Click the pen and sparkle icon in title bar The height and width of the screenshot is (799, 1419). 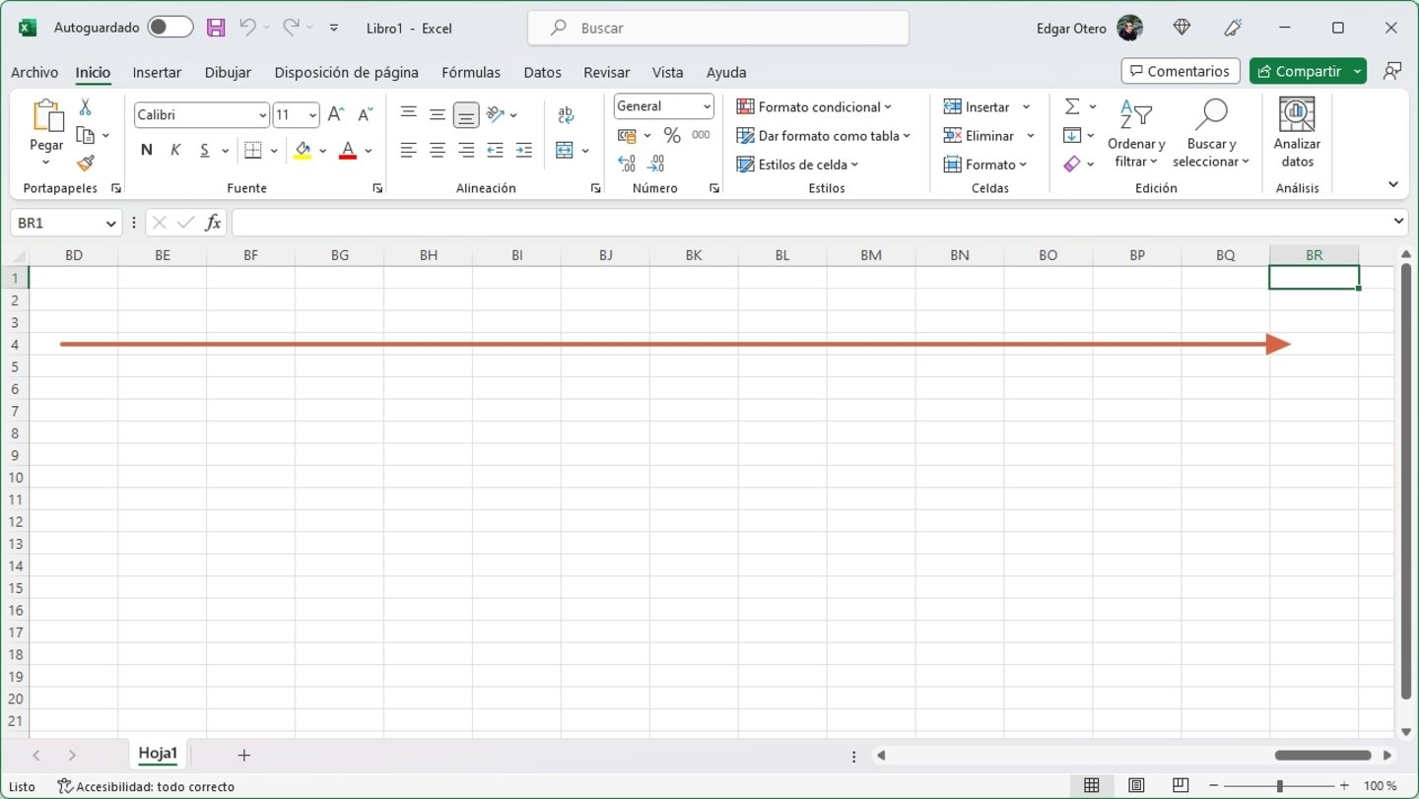pyautogui.click(x=1233, y=28)
